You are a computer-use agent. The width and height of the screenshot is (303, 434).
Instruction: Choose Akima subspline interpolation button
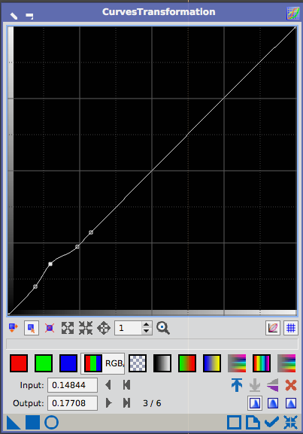[x=255, y=403]
